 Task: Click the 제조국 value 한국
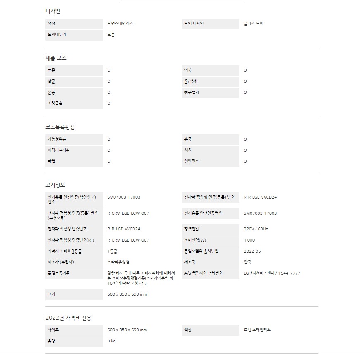pyautogui.click(x=247, y=262)
